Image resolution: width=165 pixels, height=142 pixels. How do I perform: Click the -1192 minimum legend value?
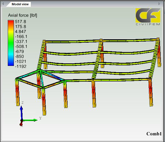pyautogui.click(x=21, y=66)
